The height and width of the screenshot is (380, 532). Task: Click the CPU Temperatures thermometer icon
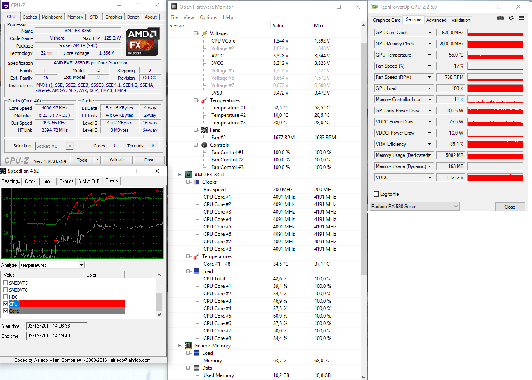coord(196,256)
